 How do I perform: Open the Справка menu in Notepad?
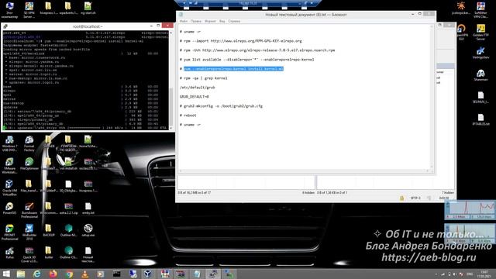234,21
